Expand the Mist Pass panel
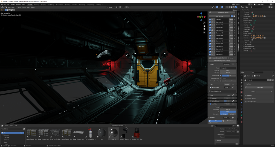 pyautogui.click(x=249, y=96)
